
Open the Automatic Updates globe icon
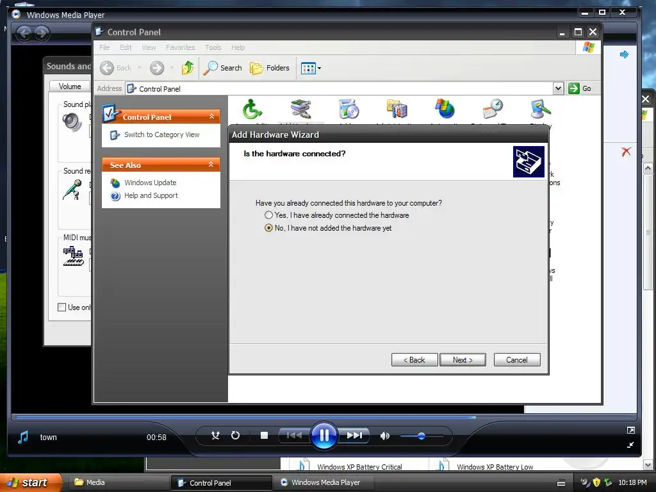click(x=445, y=109)
